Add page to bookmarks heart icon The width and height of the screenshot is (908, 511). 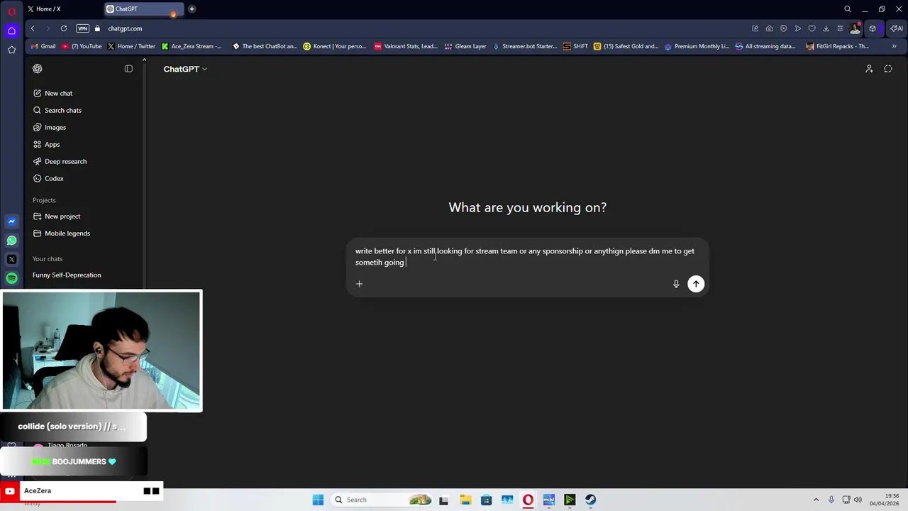tap(812, 28)
